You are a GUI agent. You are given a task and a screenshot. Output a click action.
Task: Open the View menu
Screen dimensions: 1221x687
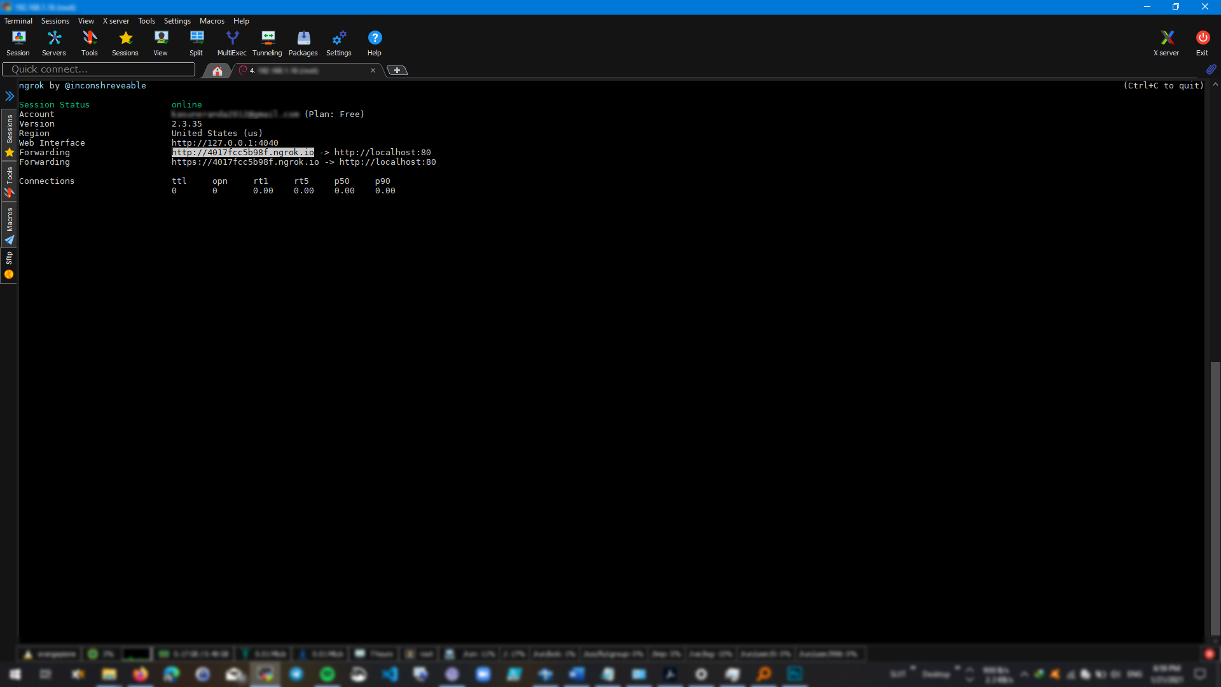click(86, 21)
